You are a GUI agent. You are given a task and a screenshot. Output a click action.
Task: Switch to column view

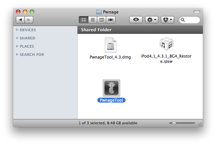pos(102,20)
